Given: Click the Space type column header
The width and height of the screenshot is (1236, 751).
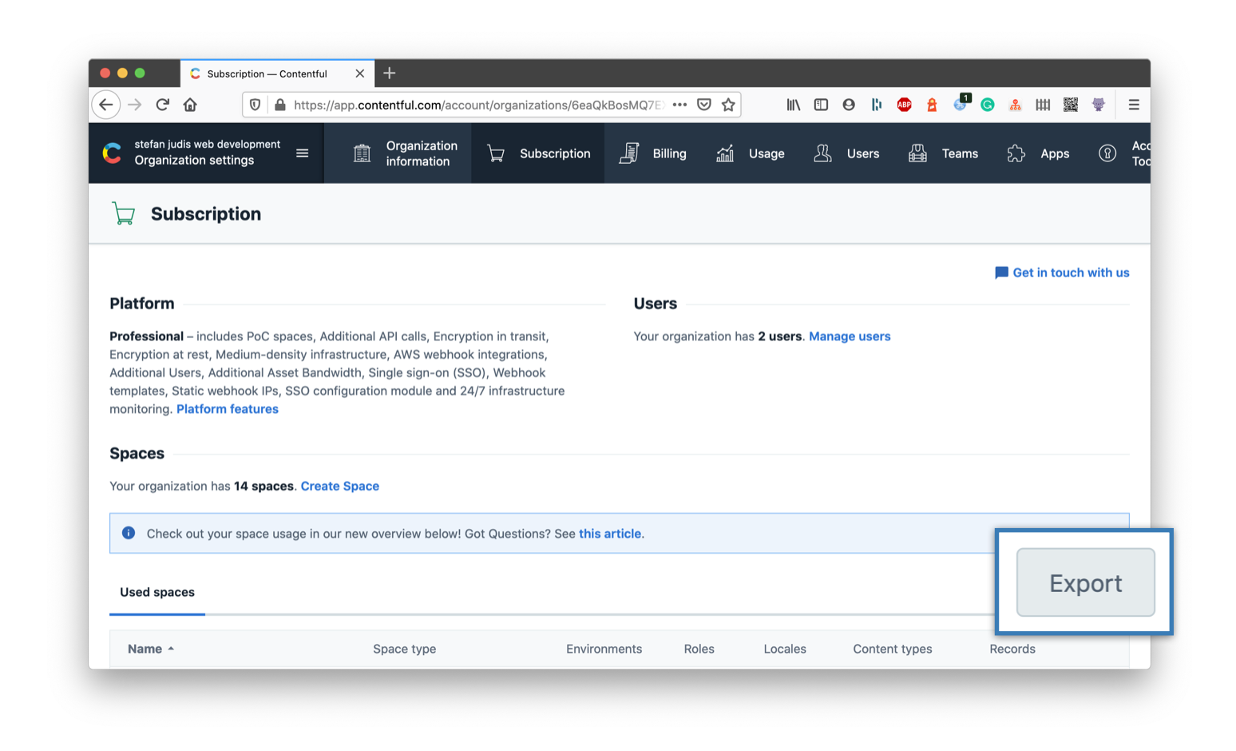Looking at the screenshot, I should pos(405,649).
